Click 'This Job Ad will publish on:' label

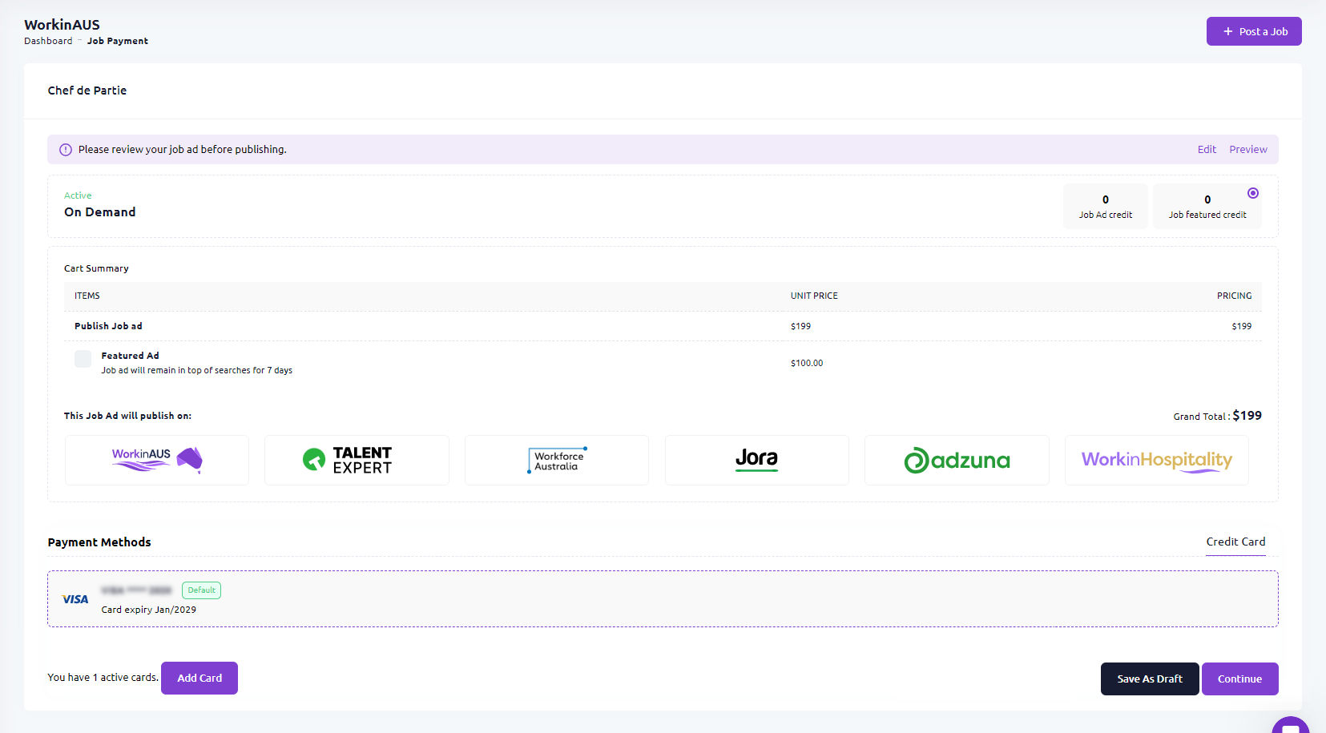pos(127,416)
